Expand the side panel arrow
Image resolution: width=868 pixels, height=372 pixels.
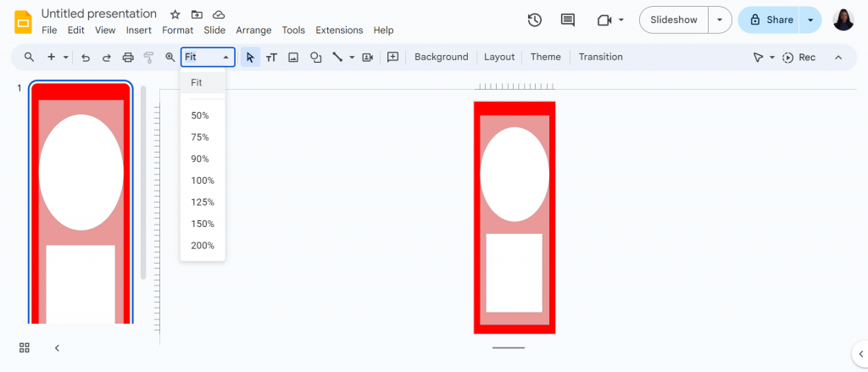(861, 353)
